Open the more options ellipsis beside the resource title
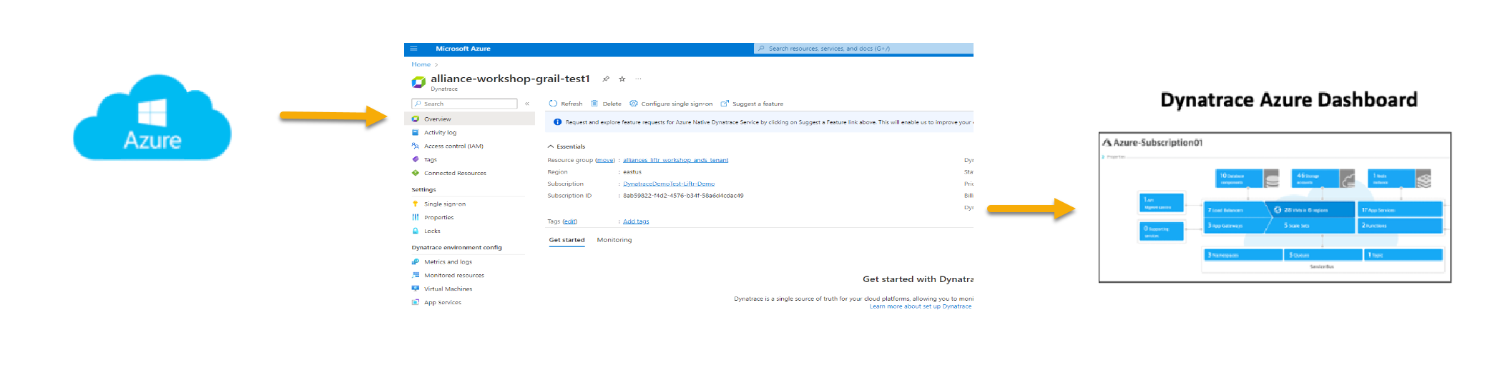Screen dimensions: 1505x380 coord(639,79)
